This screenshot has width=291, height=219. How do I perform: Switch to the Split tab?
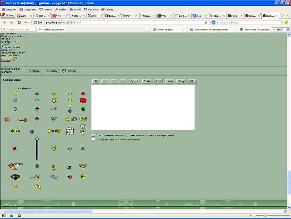42,16
